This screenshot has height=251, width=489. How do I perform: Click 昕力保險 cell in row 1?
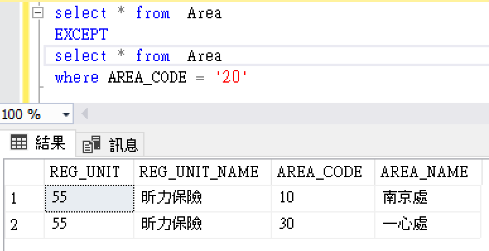coord(203,199)
